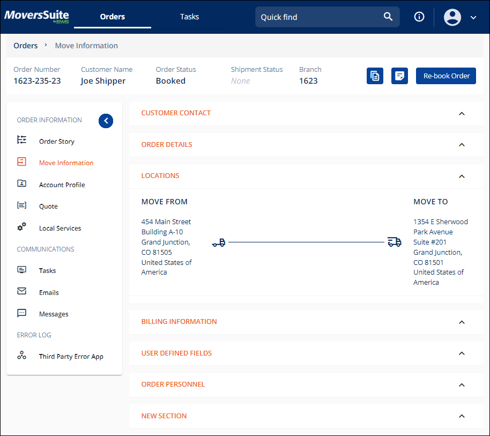Click the information icon in the header

[x=419, y=17]
